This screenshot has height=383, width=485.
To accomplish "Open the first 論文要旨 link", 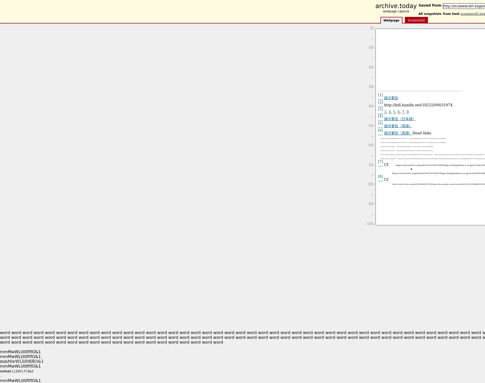I will pos(391,98).
